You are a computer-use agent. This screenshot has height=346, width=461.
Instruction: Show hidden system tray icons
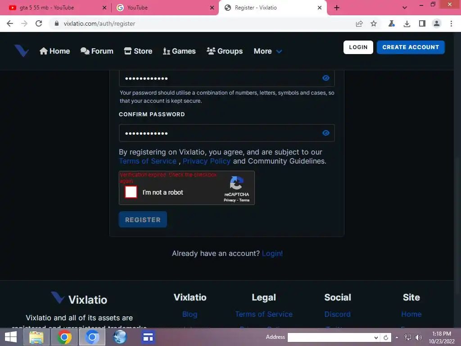tap(397, 337)
